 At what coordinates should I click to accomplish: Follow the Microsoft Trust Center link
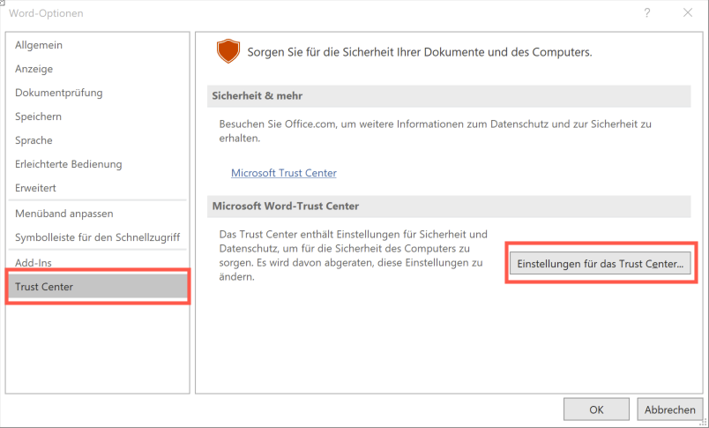point(283,173)
